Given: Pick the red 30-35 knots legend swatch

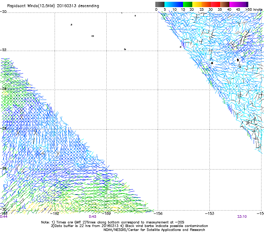Looking at the screenshot, I should [x=215, y=4].
